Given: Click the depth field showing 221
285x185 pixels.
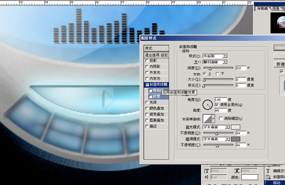Looking at the screenshot, I should coord(241,68).
